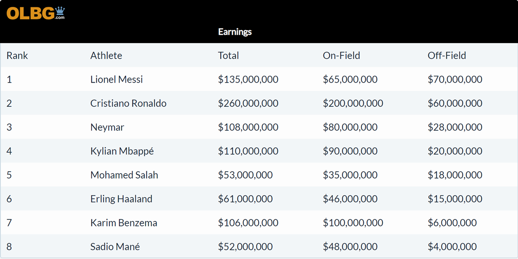
Task: Select the Rank column header
Action: [x=17, y=55]
